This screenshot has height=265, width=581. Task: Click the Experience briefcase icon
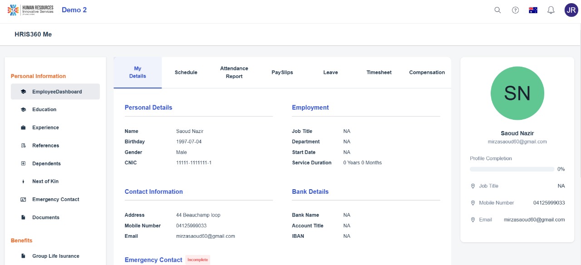[23, 128]
